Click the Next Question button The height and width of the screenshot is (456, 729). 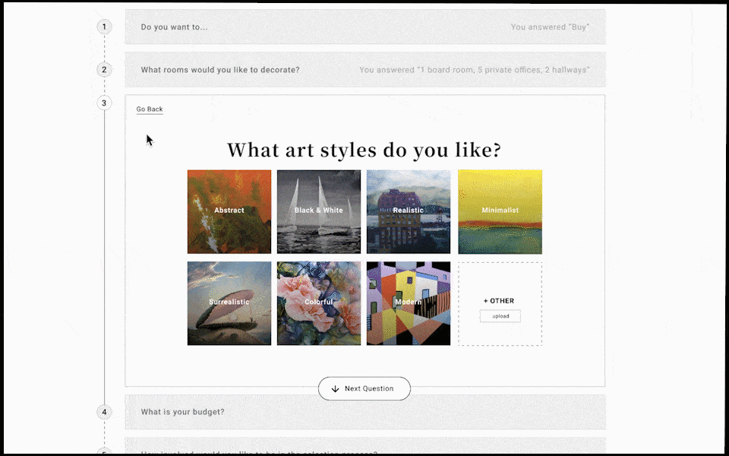tap(364, 388)
